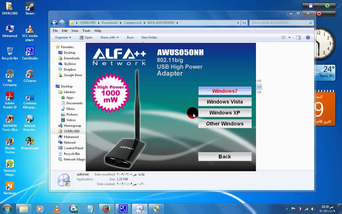Screen dimensions: 342x214
Task: Go back using the Explorer back arrow
Action: click(x=54, y=23)
